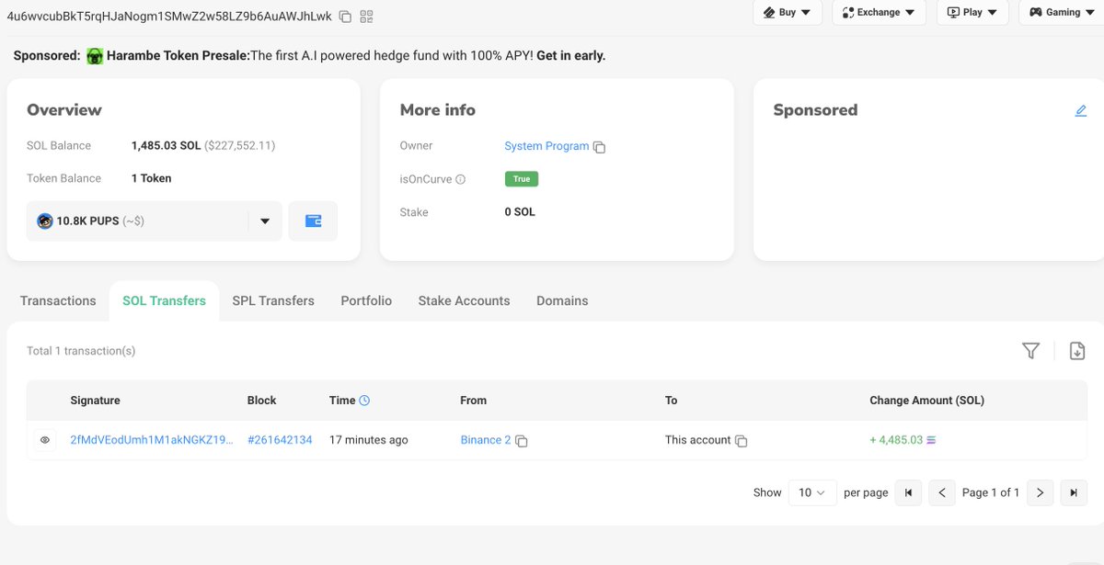
Task: Click the eye icon on the transaction row
Action: [44, 440]
